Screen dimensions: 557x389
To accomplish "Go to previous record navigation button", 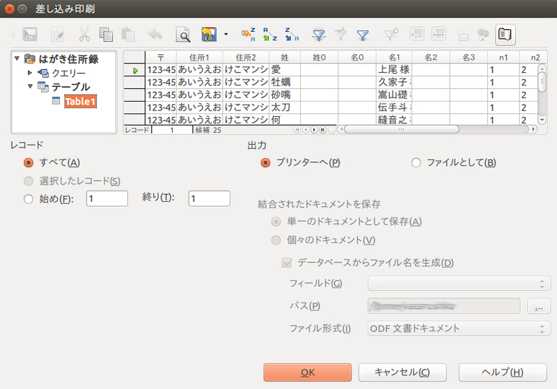I will (x=306, y=130).
